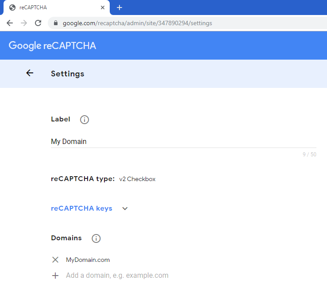Click the info icon next to Domains
This screenshot has height=295, width=327.
pyautogui.click(x=96, y=238)
